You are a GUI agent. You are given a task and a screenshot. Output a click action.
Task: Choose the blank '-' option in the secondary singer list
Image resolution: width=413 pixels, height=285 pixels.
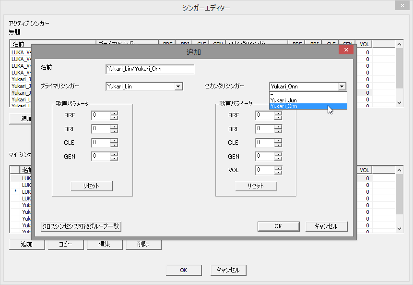coord(308,95)
